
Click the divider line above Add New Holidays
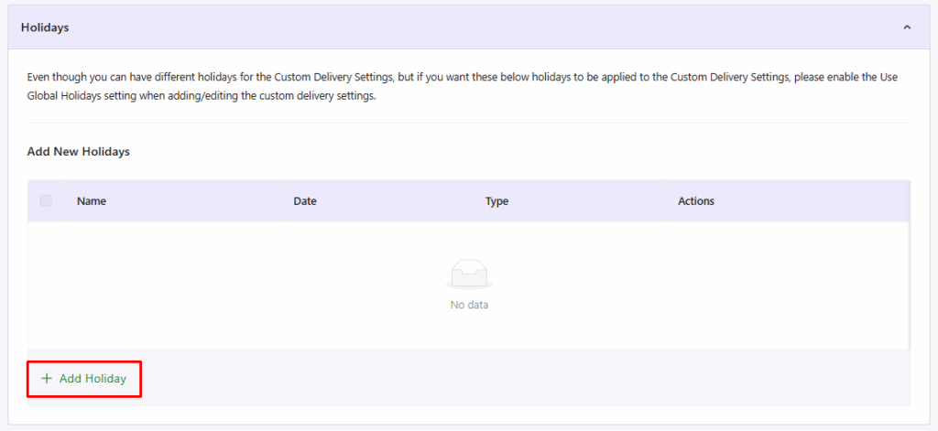[469, 123]
